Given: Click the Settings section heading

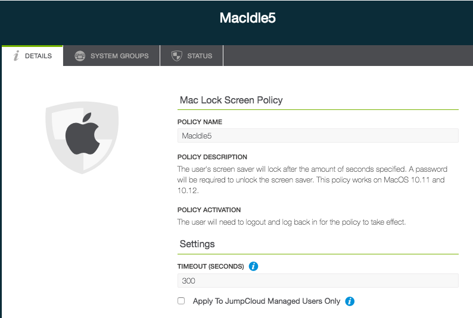Looking at the screenshot, I should [197, 244].
